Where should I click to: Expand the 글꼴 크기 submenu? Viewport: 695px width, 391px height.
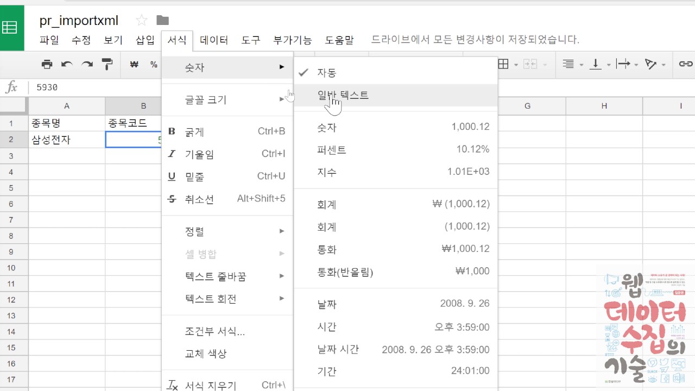[x=227, y=100]
